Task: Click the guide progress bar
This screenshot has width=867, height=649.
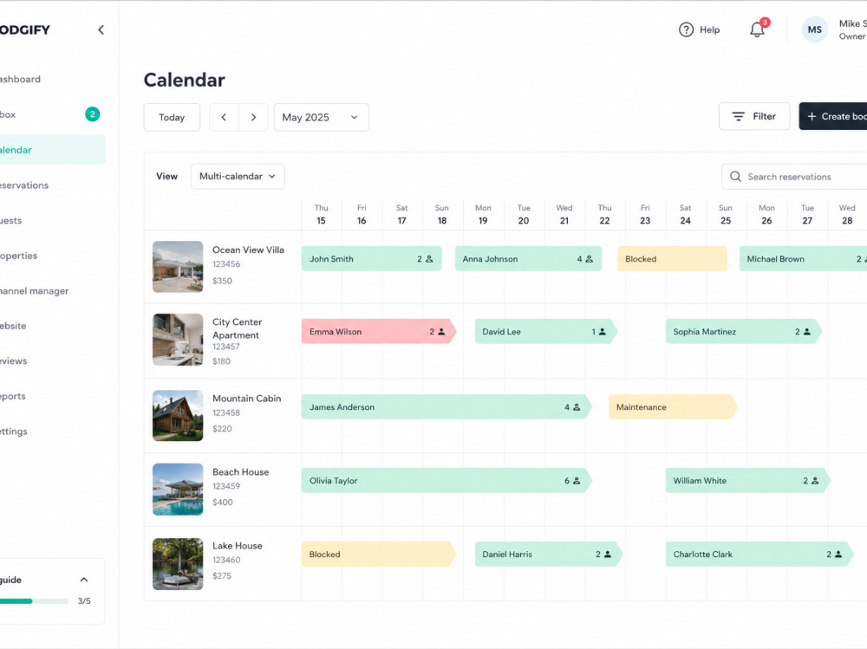Action: [35, 600]
